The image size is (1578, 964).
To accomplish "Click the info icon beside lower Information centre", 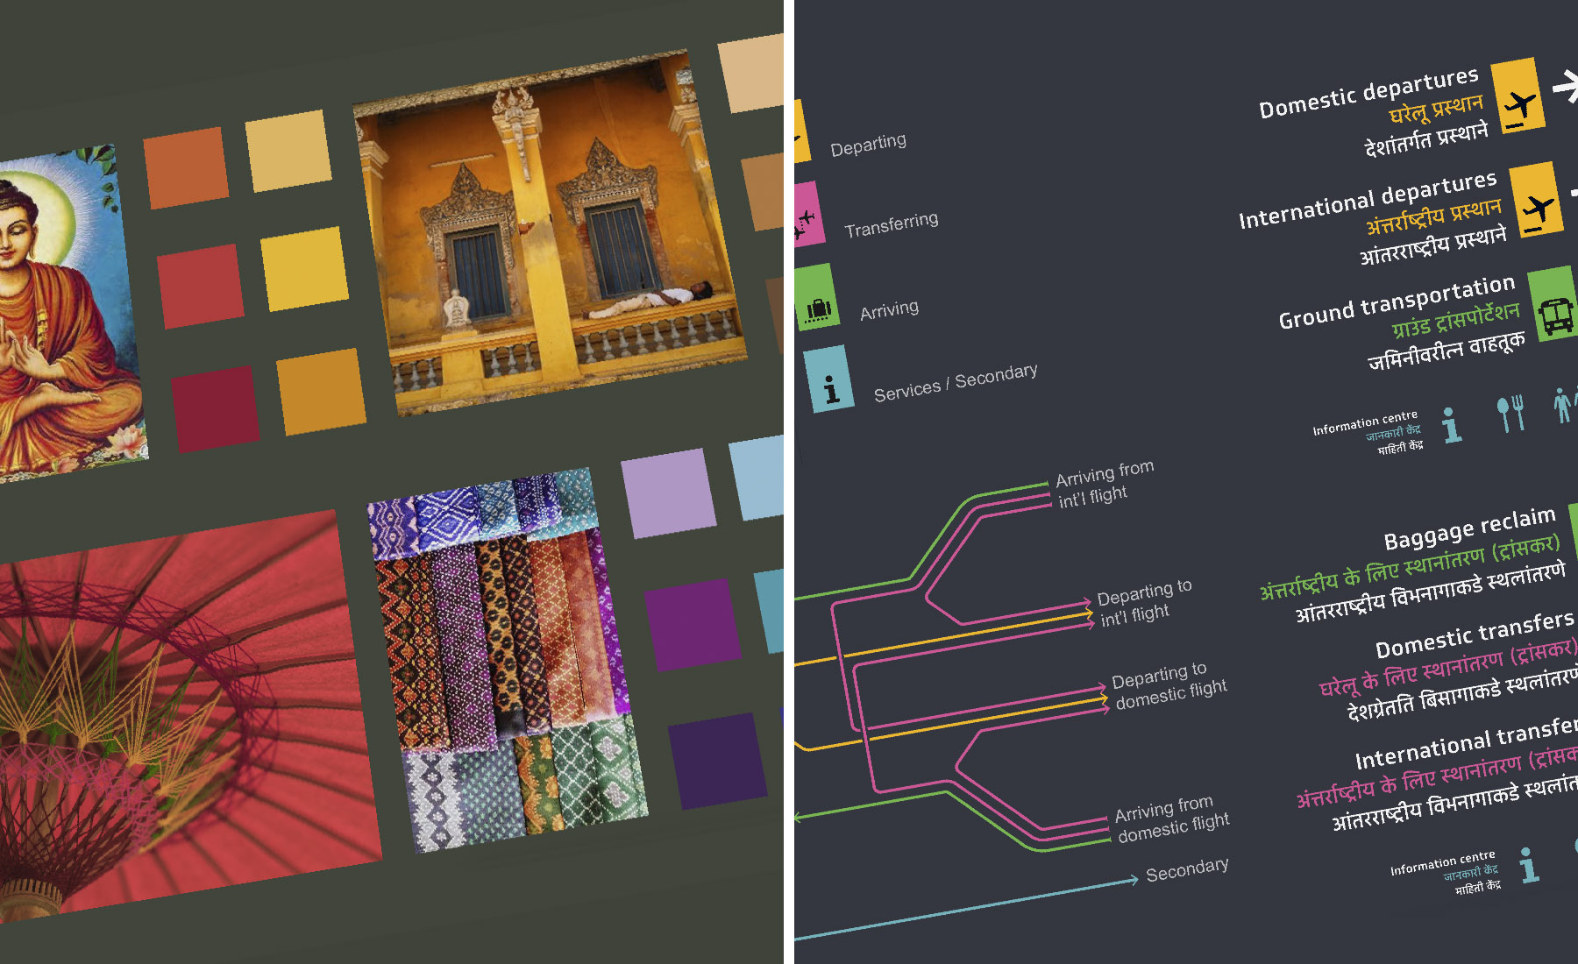I will click(1529, 865).
